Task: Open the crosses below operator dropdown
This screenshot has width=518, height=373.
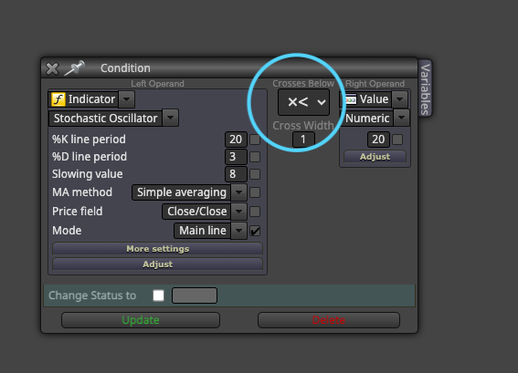Action: (303, 102)
